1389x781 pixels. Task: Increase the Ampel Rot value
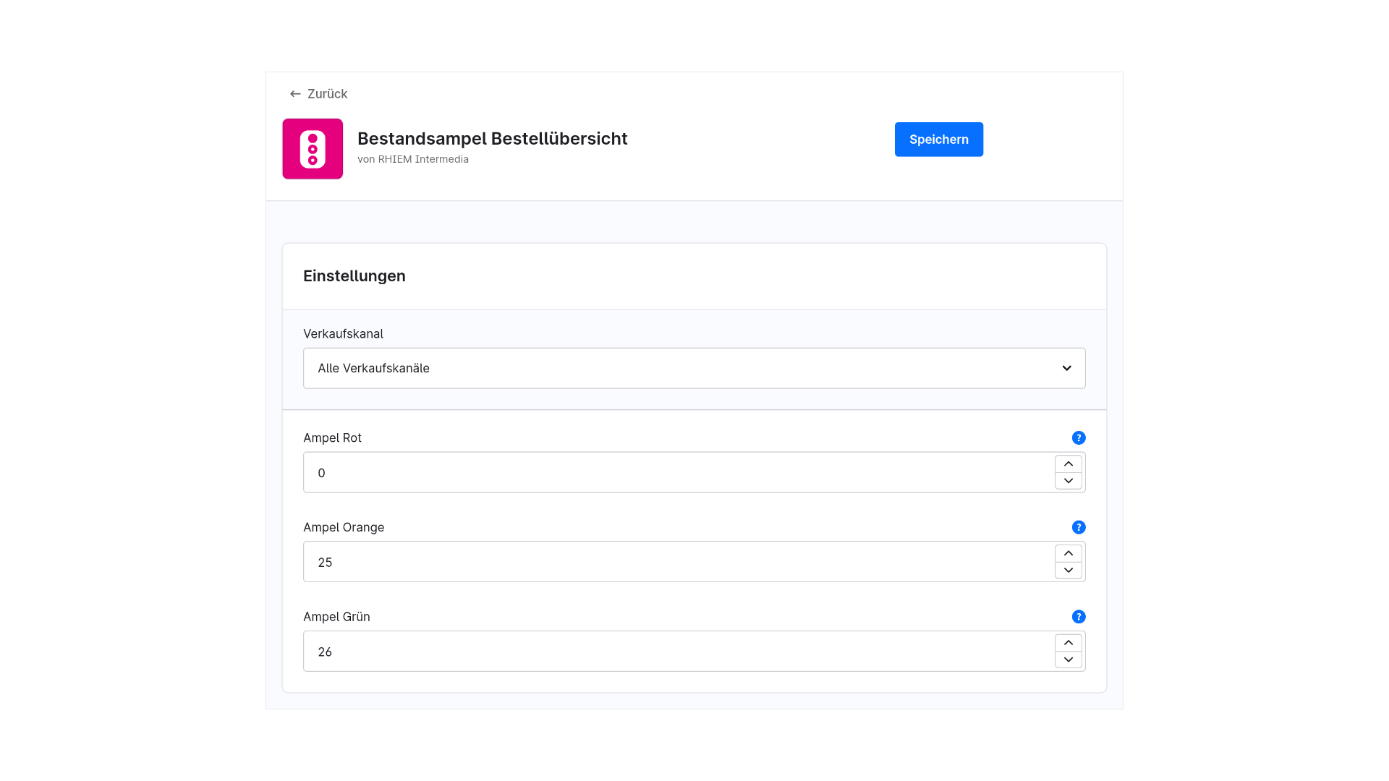[x=1069, y=464]
